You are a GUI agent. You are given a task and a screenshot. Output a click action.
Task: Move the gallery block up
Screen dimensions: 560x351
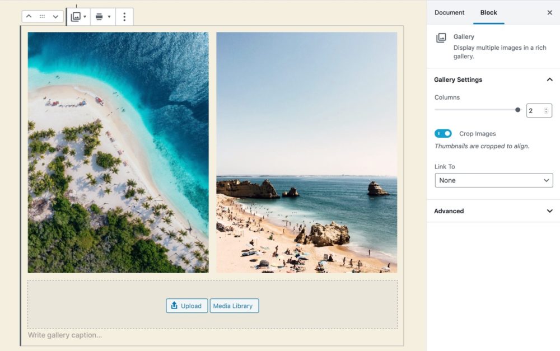point(29,17)
